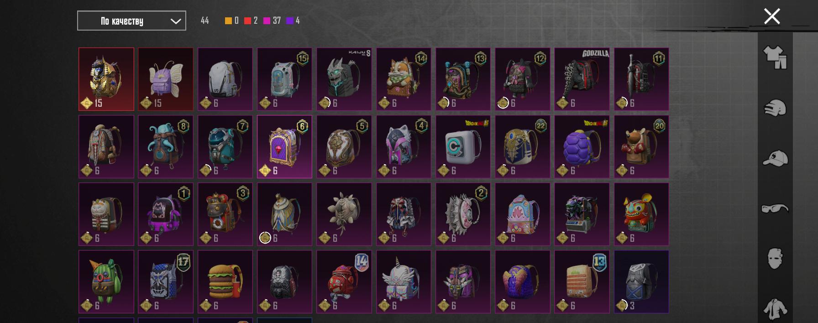Select the sunglasses category icon

click(x=775, y=208)
